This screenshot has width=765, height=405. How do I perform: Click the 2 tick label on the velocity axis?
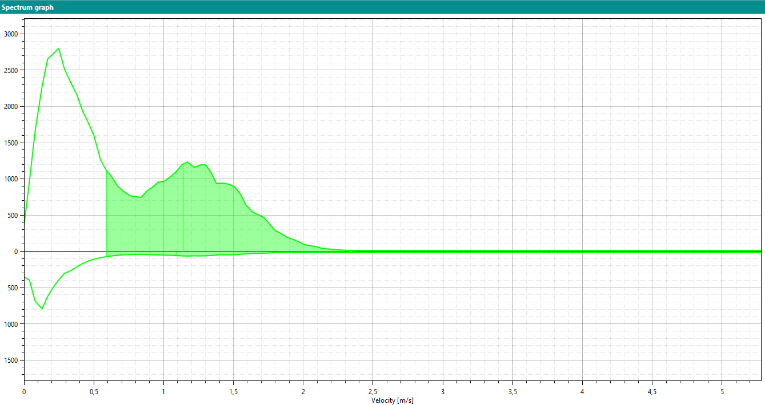(x=303, y=392)
